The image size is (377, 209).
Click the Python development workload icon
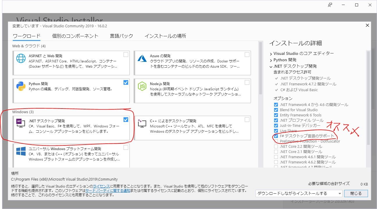[x=21, y=86]
